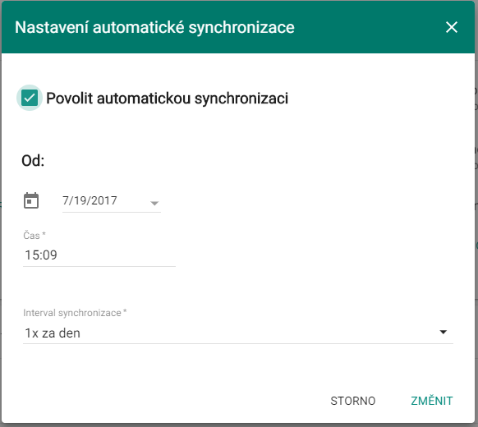Uncheck the green automatic synchronization checkbox
Screen dimensions: 478x427
click(30, 98)
